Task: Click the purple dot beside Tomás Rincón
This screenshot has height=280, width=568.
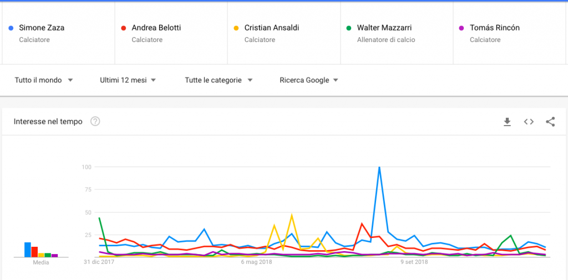Action: 461,28
